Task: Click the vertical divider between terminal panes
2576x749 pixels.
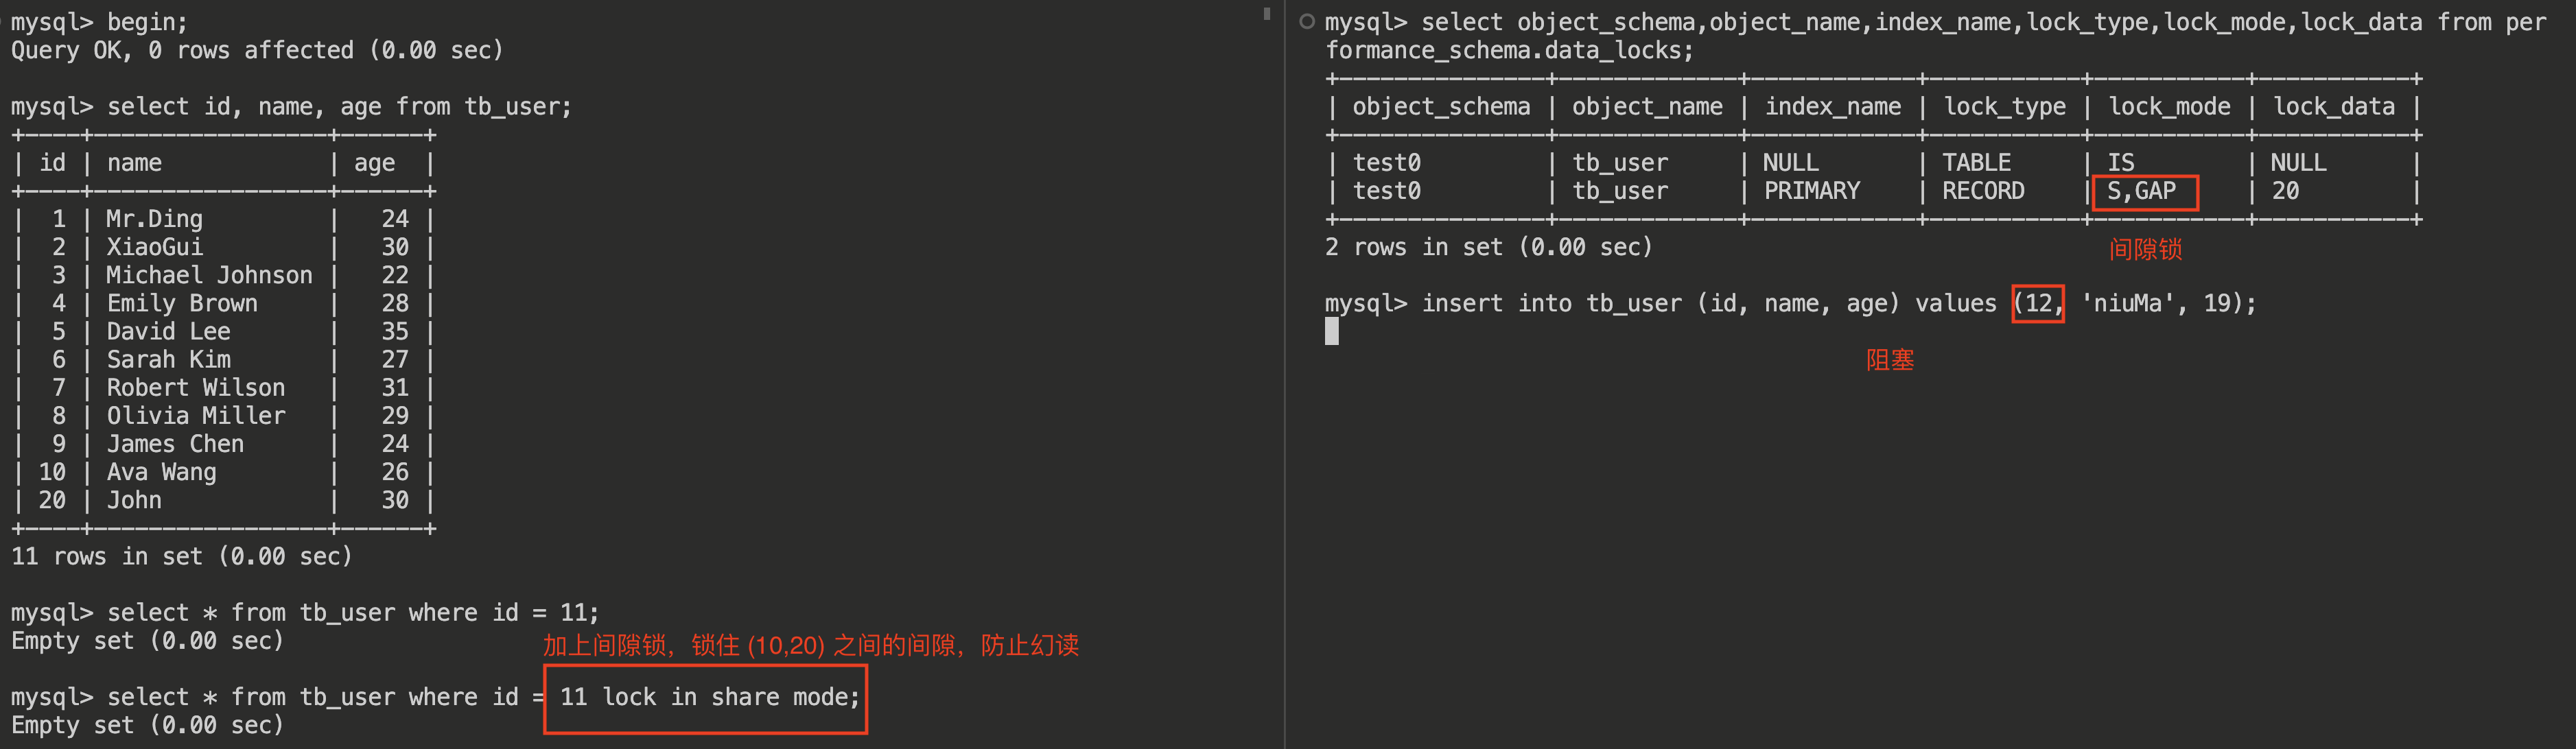Action: (x=1284, y=400)
